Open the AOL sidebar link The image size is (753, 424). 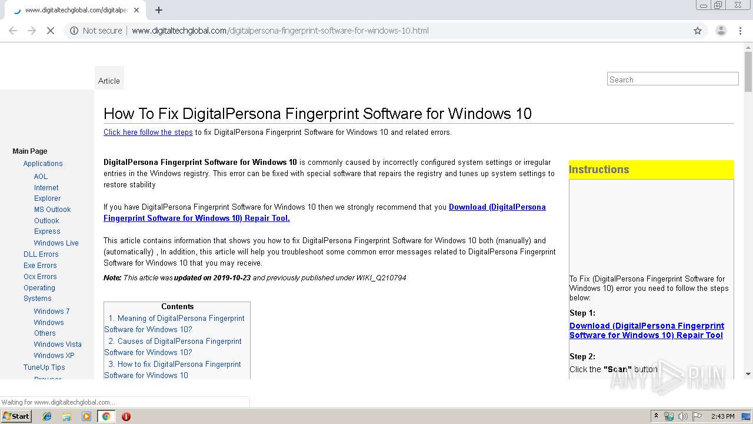coord(41,177)
